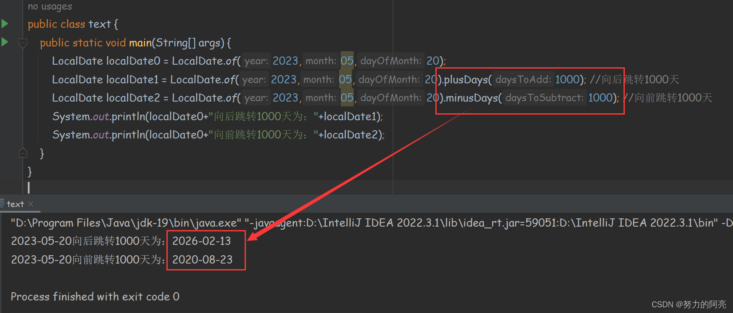The width and height of the screenshot is (733, 313).
Task: Click the dayOfMonth hint in localDate2 line
Action: click(391, 98)
